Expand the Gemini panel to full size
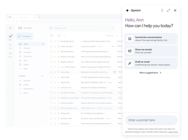 tap(168, 11)
